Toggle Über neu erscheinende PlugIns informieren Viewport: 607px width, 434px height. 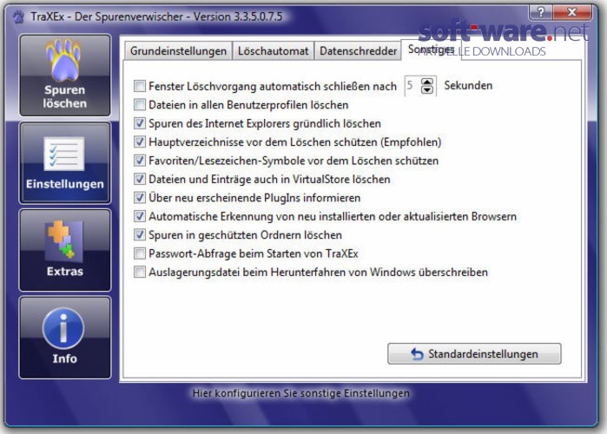139,197
